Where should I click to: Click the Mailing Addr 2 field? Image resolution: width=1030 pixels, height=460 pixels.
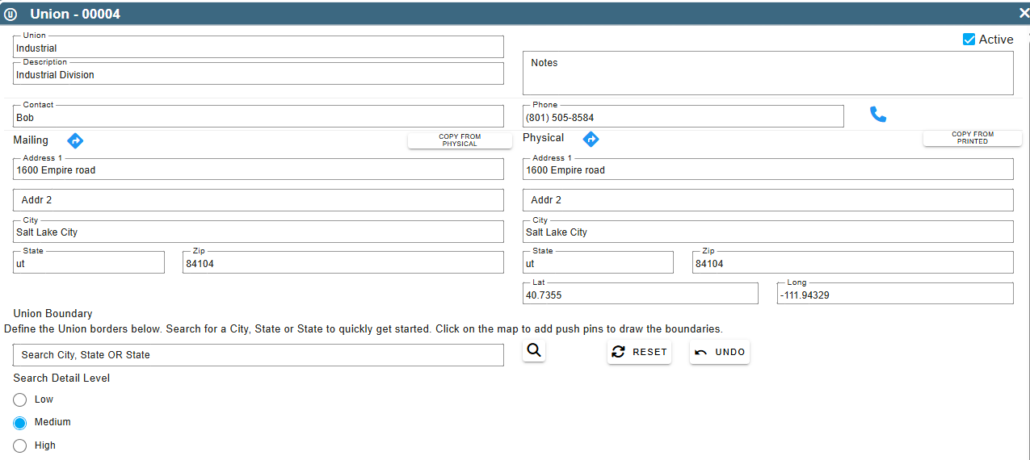point(259,200)
